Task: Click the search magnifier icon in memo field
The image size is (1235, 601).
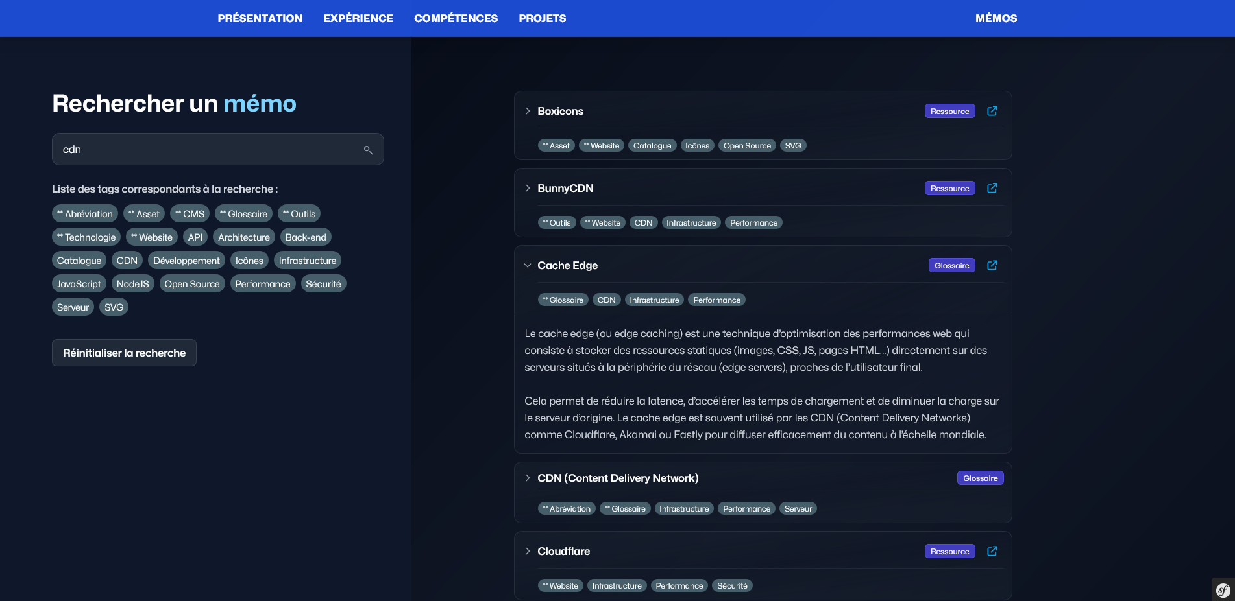Action: click(368, 150)
